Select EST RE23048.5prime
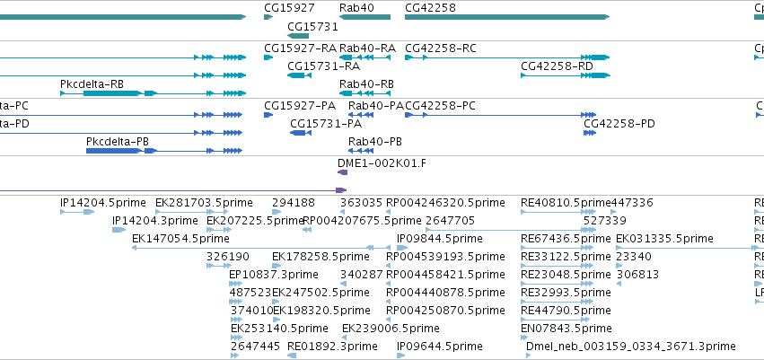 point(566,274)
